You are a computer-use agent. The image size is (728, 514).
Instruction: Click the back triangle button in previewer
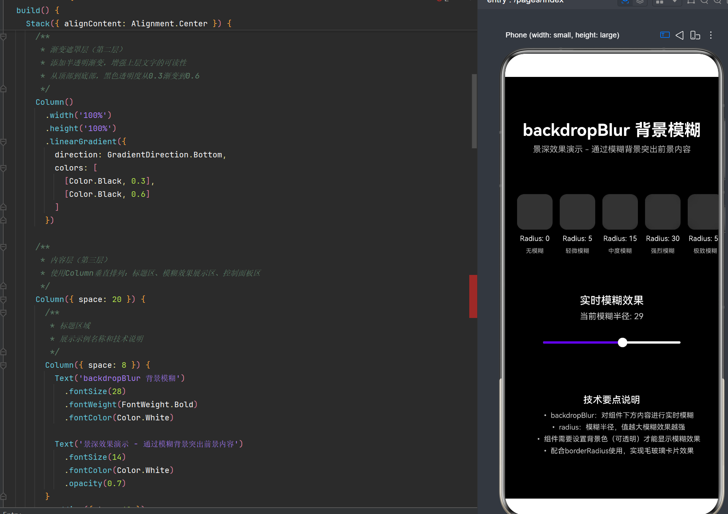click(x=680, y=35)
